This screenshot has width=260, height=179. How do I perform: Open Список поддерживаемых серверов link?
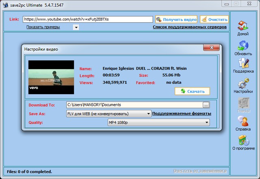point(189,27)
